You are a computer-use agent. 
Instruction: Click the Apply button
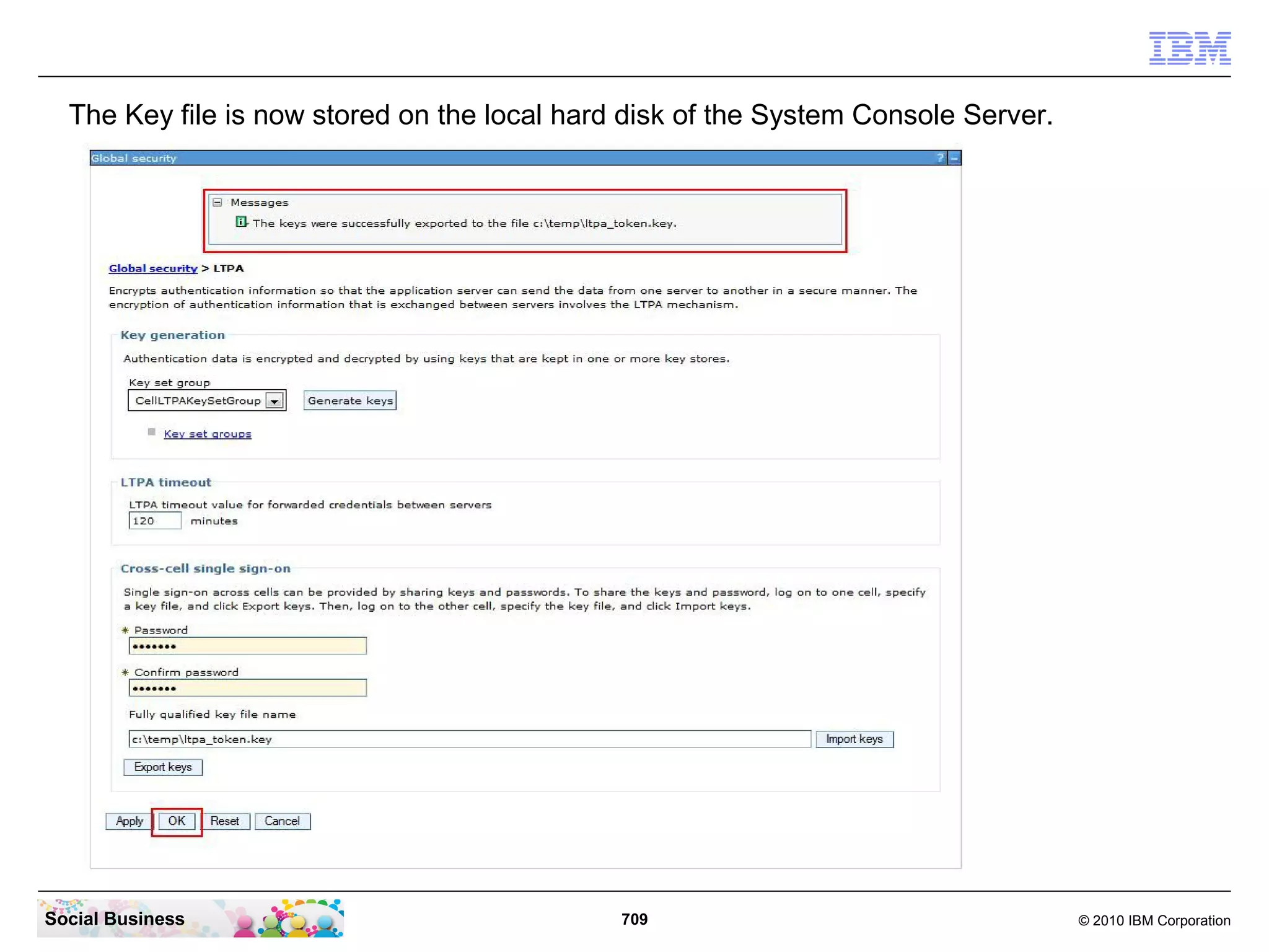coord(129,821)
